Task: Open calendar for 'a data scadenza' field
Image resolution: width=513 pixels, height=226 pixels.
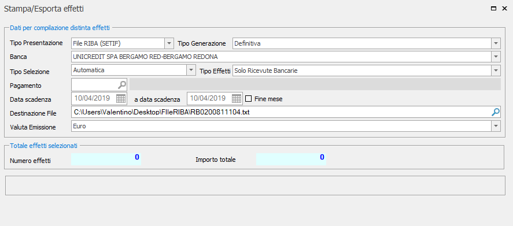Action: 237,98
